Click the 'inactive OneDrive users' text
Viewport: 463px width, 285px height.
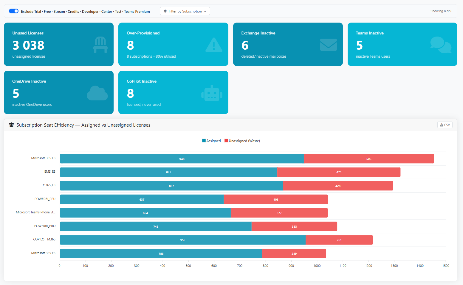point(32,104)
